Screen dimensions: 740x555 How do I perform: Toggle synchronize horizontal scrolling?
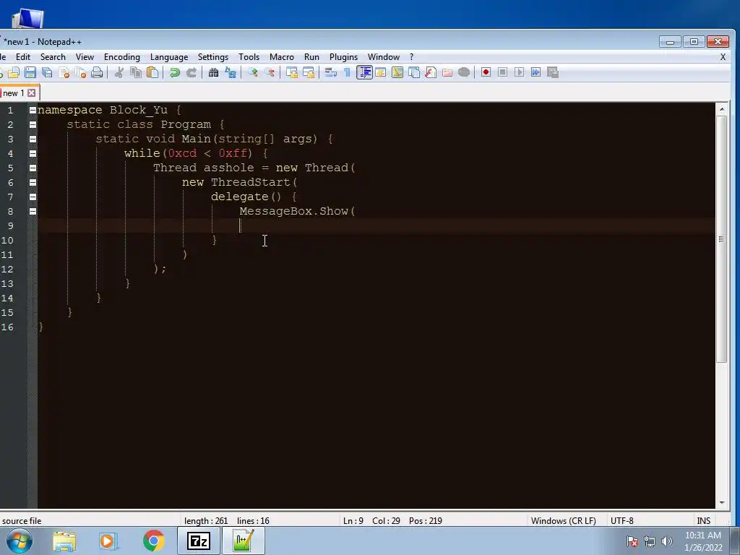(x=309, y=72)
